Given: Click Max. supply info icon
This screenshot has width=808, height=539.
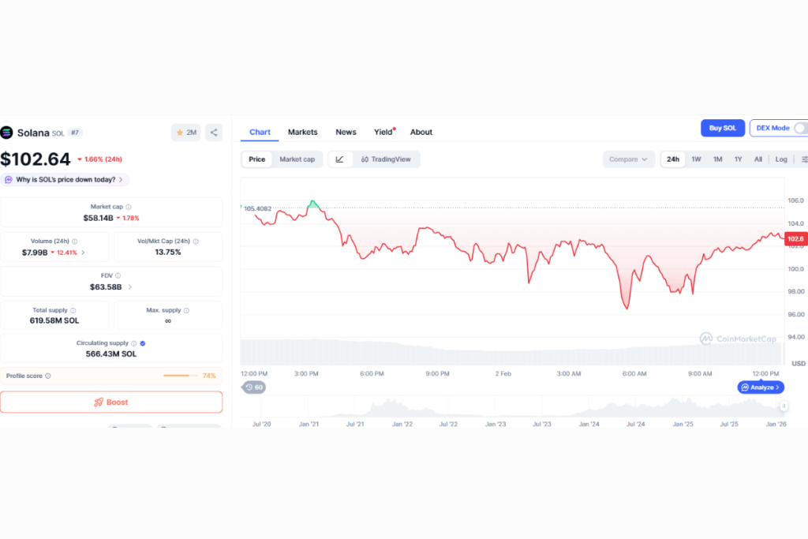Looking at the screenshot, I should pyautogui.click(x=186, y=310).
